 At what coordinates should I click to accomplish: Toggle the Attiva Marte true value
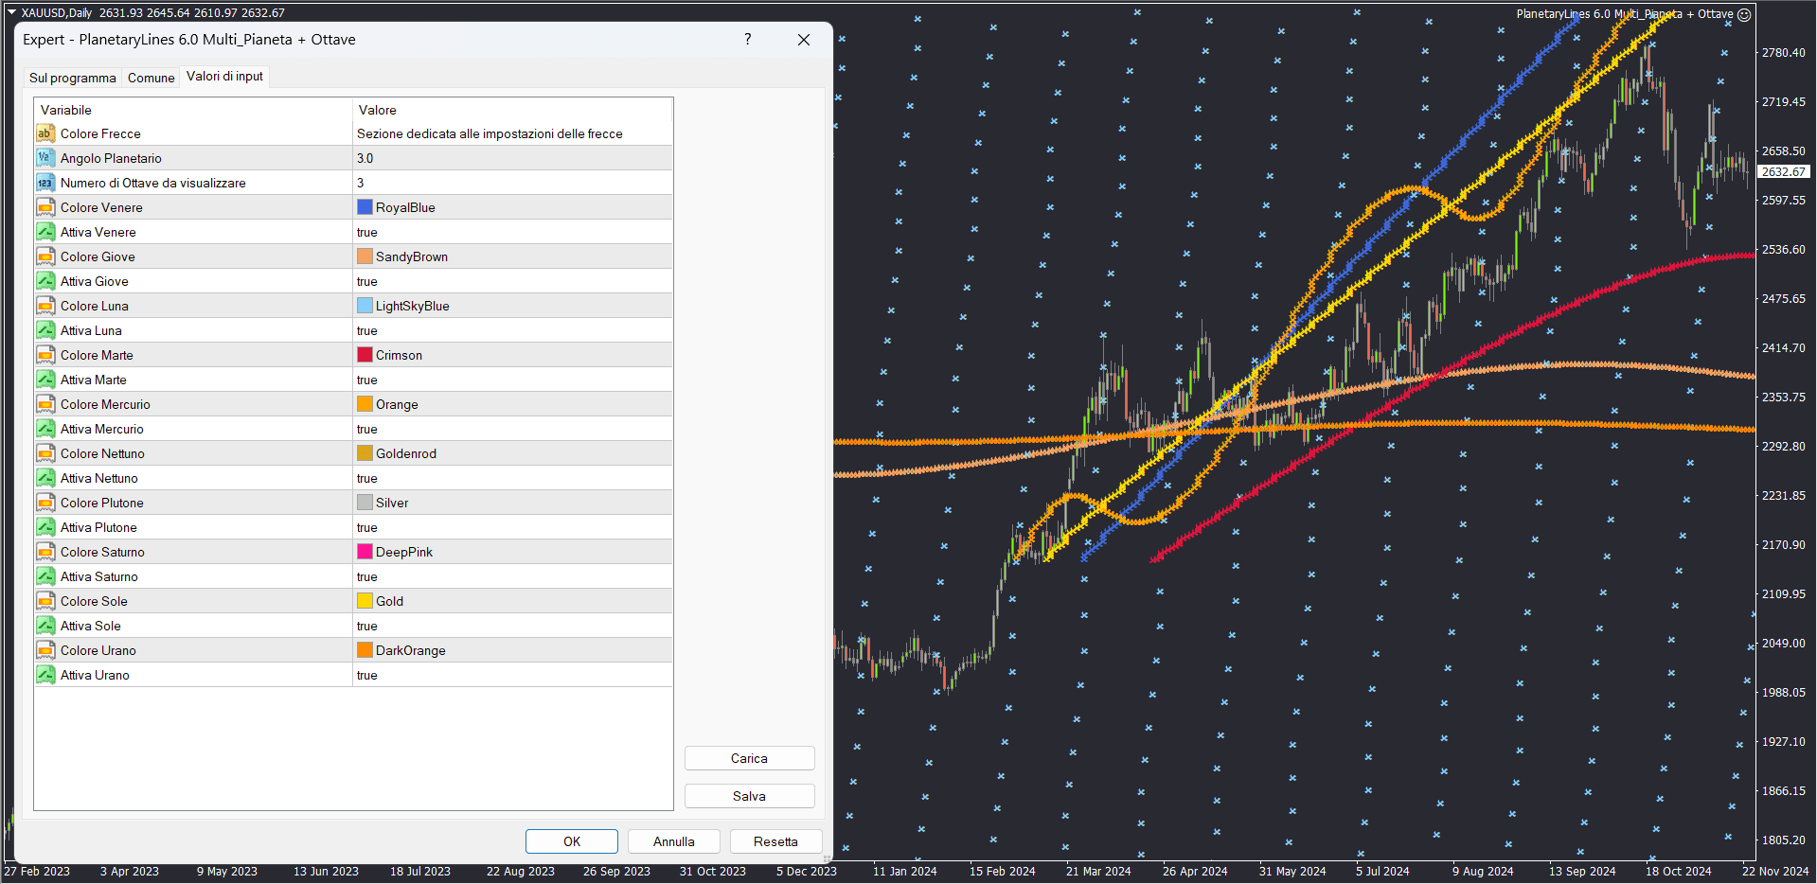[x=512, y=380]
